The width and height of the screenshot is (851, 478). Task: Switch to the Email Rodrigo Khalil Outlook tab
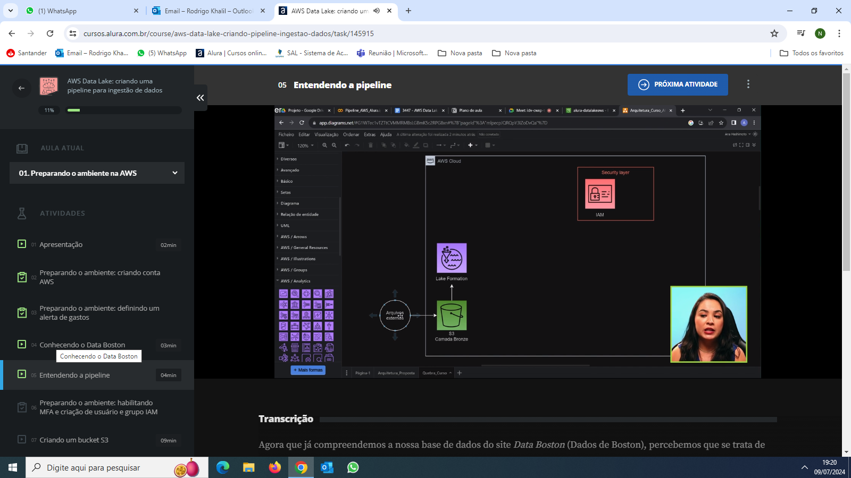coord(207,11)
